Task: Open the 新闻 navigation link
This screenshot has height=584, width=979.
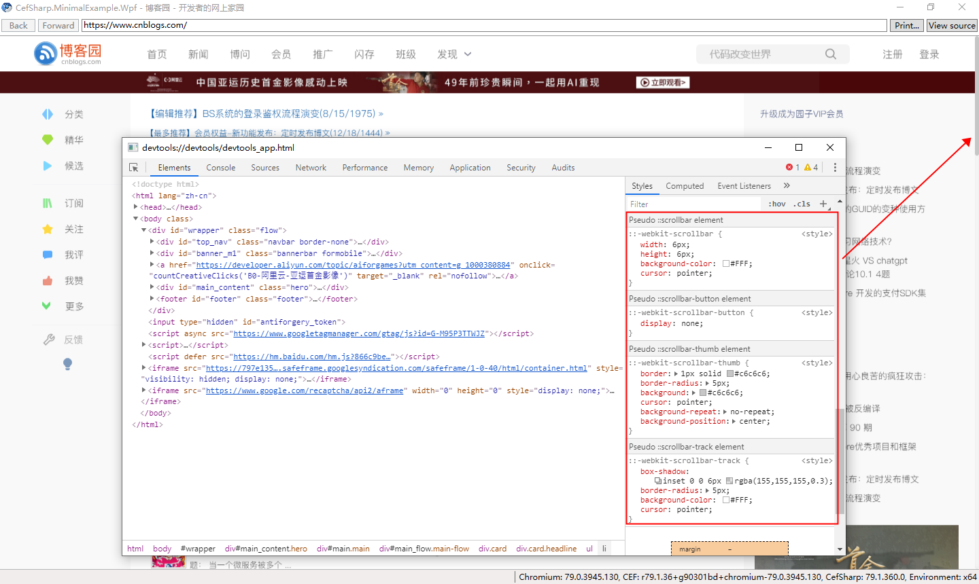Action: 199,54
